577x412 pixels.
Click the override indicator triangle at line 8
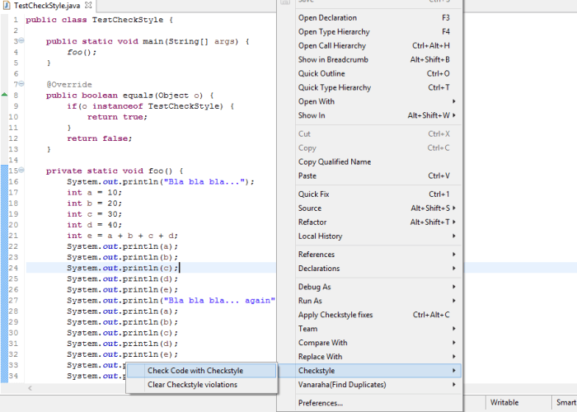[x=4, y=95]
